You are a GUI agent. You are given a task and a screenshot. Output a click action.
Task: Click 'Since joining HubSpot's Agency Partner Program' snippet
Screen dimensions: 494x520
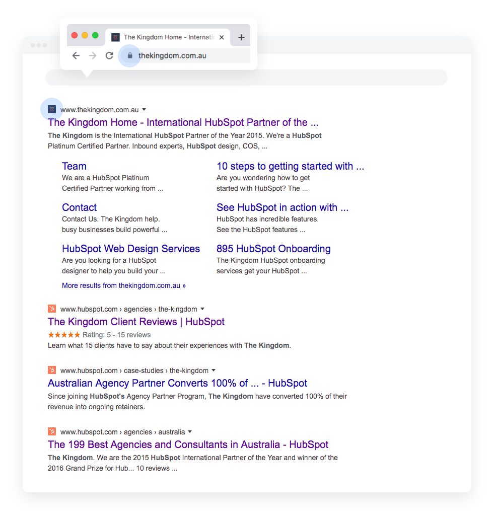tap(197, 402)
